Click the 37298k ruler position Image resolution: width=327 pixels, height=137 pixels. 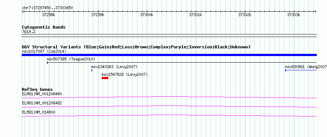click(49, 15)
